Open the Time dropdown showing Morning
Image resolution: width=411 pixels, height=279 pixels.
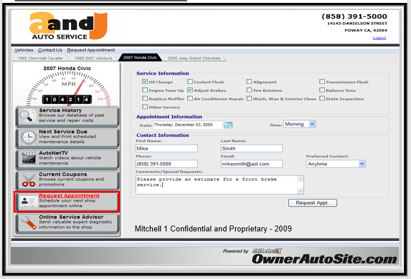(x=299, y=124)
